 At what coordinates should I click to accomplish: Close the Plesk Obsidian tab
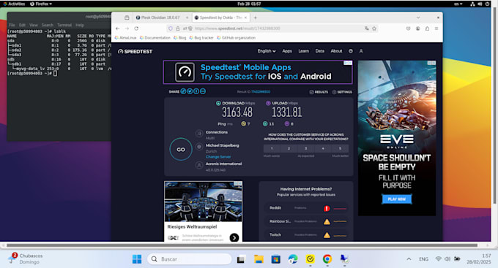coord(187,18)
